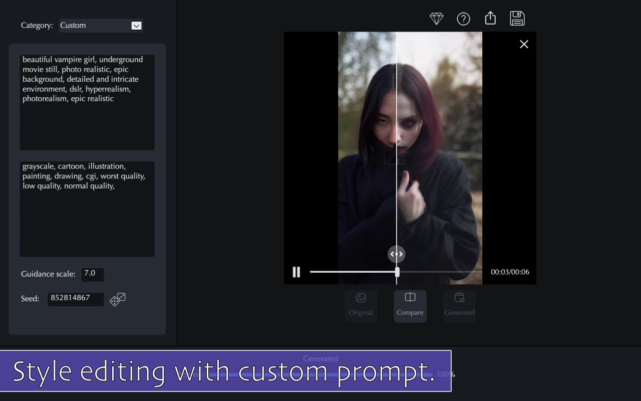Switch to Original view tab
Viewport: 641px width, 401px height.
click(x=361, y=306)
